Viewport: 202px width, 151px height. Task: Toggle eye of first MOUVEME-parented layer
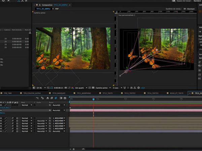tap(1, 118)
